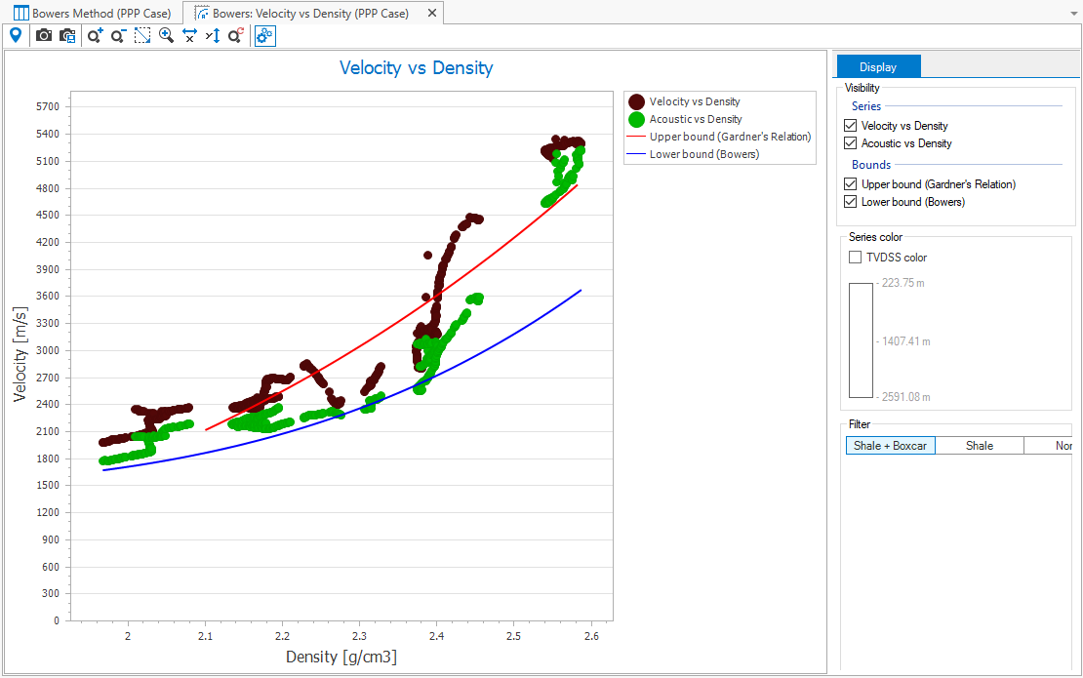Take a snapshot with the camera icon
Image resolution: width=1083 pixels, height=678 pixels.
click(x=44, y=36)
